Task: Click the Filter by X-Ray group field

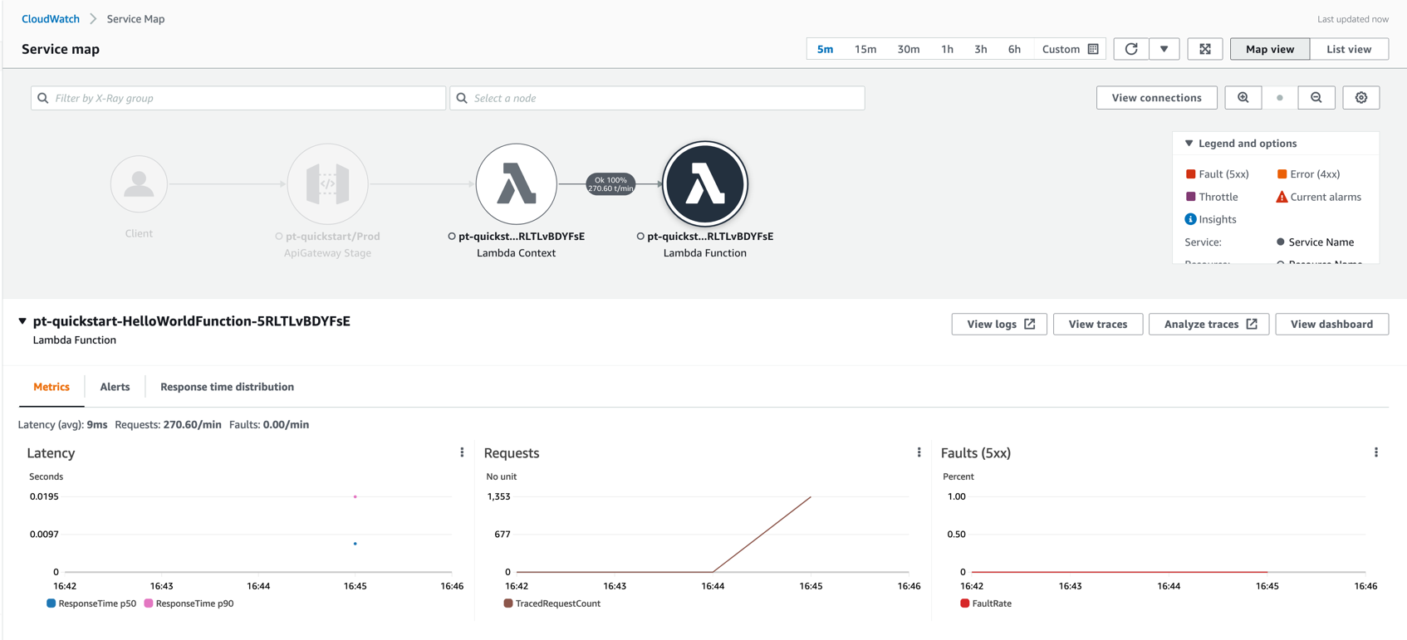Action: (238, 98)
